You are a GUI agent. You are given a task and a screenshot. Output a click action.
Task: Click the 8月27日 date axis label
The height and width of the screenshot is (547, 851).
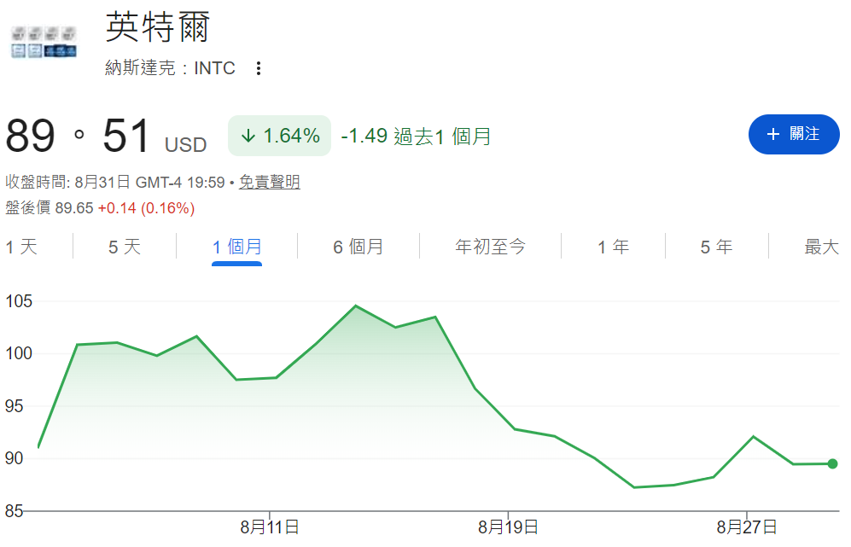pos(747,527)
